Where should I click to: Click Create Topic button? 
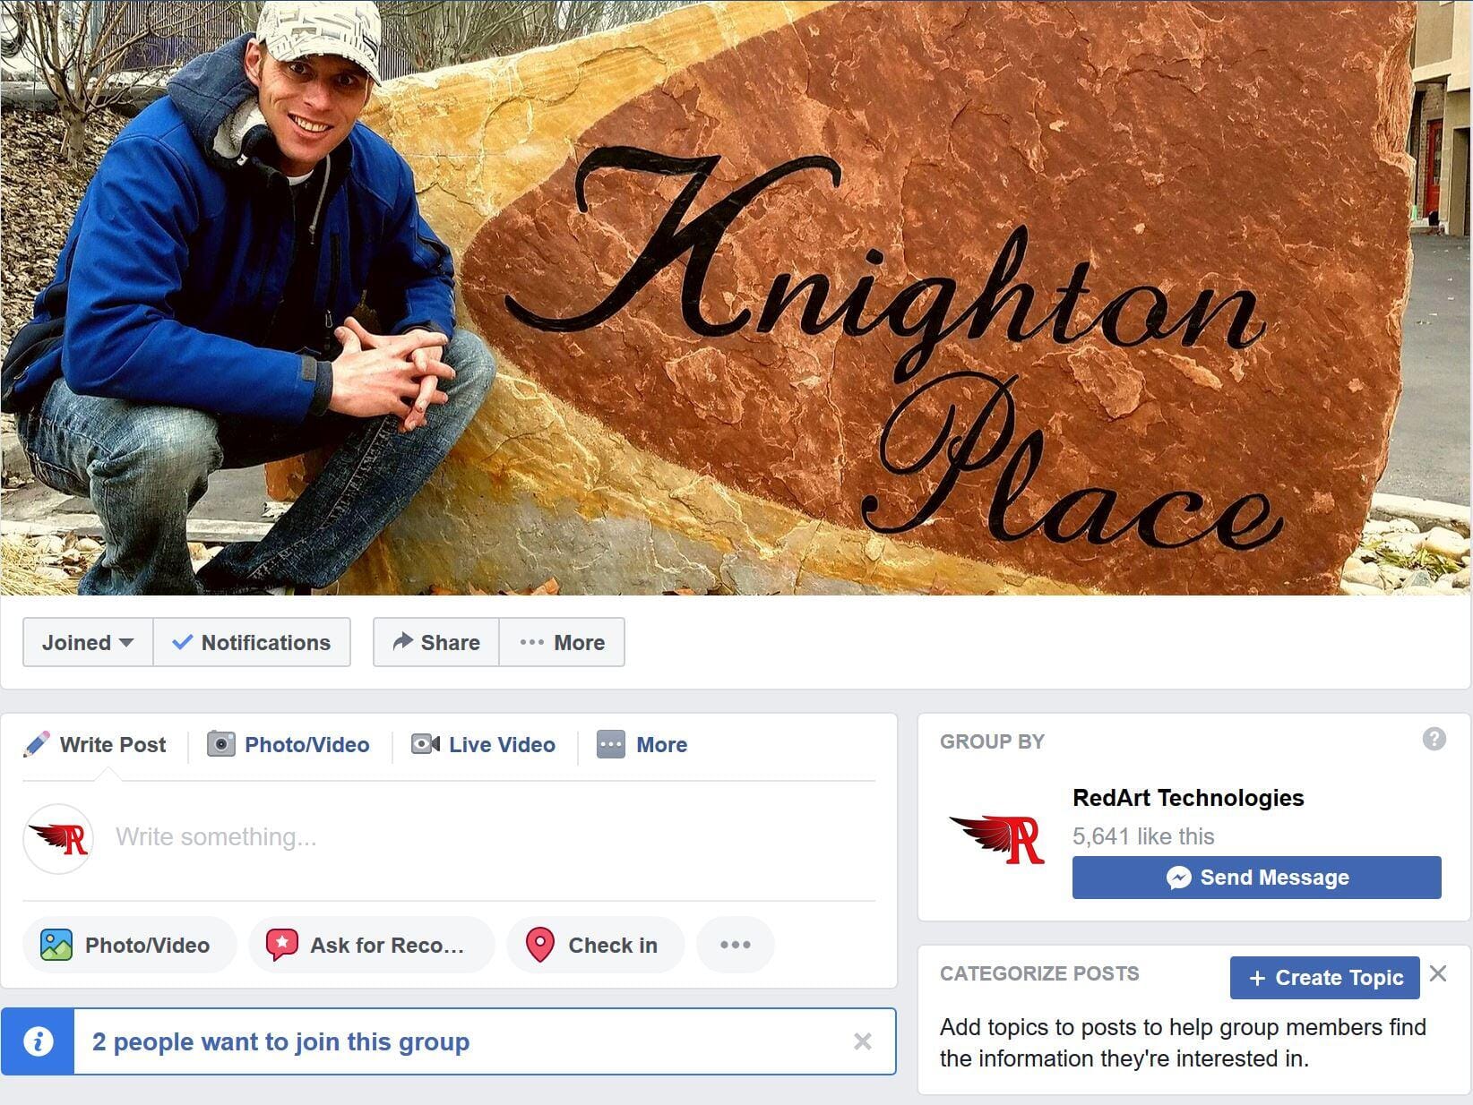coord(1324,978)
